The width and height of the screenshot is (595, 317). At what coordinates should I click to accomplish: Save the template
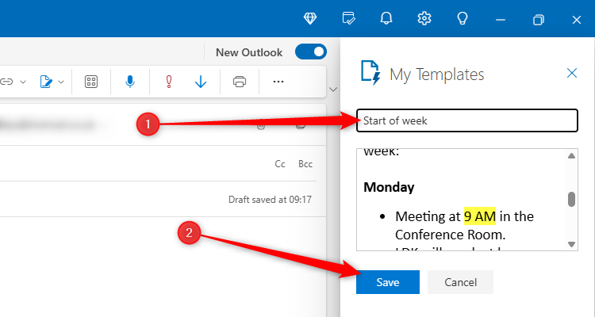click(x=387, y=282)
